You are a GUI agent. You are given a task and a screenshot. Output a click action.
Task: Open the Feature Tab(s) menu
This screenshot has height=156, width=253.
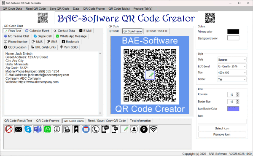[143, 8]
